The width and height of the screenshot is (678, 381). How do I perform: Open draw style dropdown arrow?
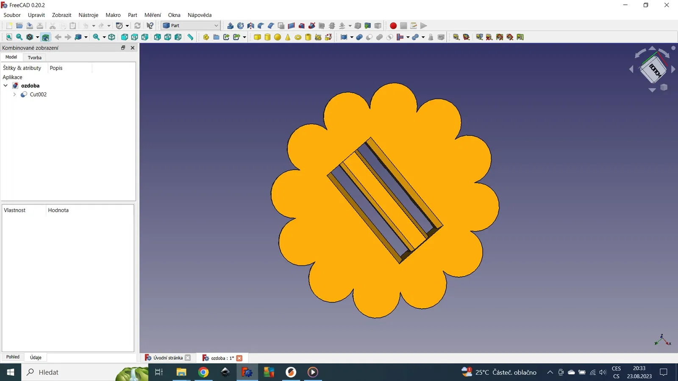(x=37, y=37)
